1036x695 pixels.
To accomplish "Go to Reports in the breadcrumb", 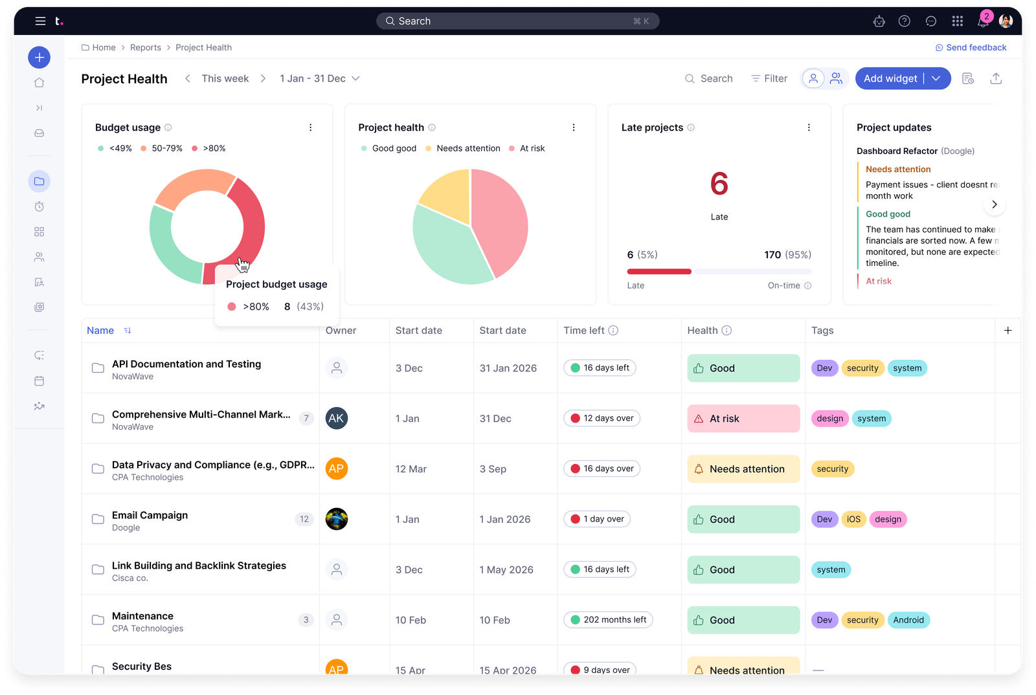I will pos(146,47).
